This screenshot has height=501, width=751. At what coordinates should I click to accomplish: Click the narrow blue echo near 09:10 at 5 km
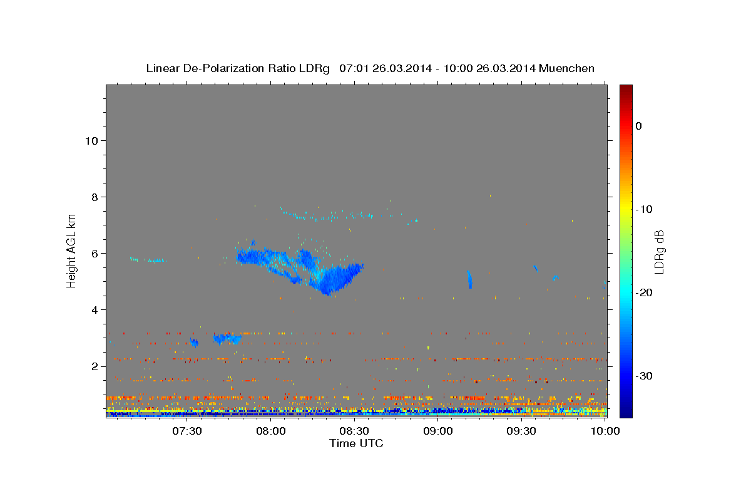click(469, 279)
